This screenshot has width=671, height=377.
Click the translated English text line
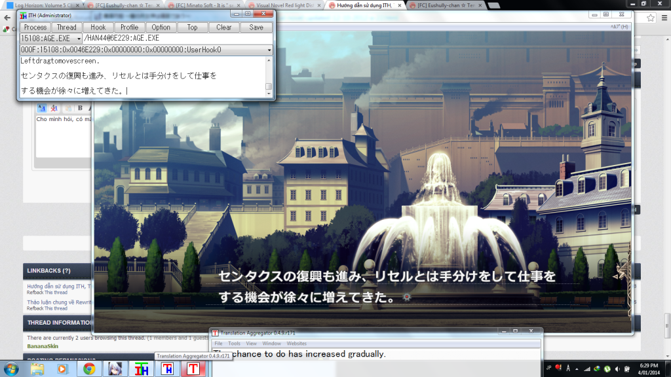tap(299, 354)
